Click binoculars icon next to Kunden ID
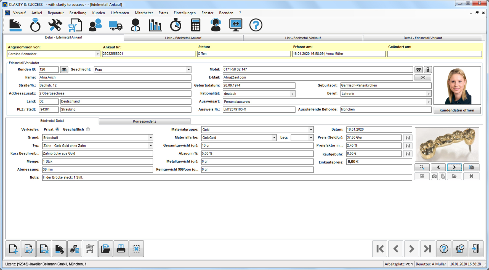 64,70
